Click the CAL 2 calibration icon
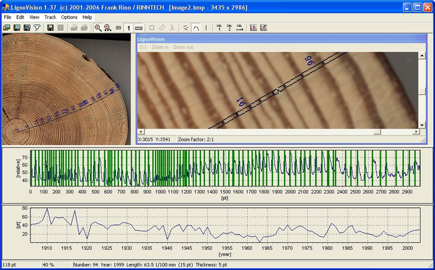This screenshot has width=435, height=270. 229,28
